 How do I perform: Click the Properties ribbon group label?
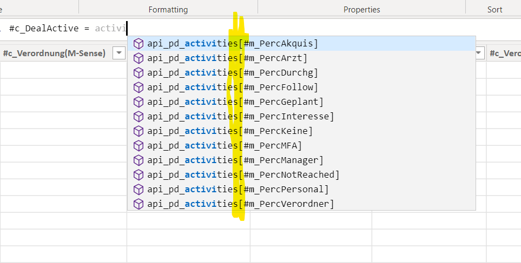point(362,10)
